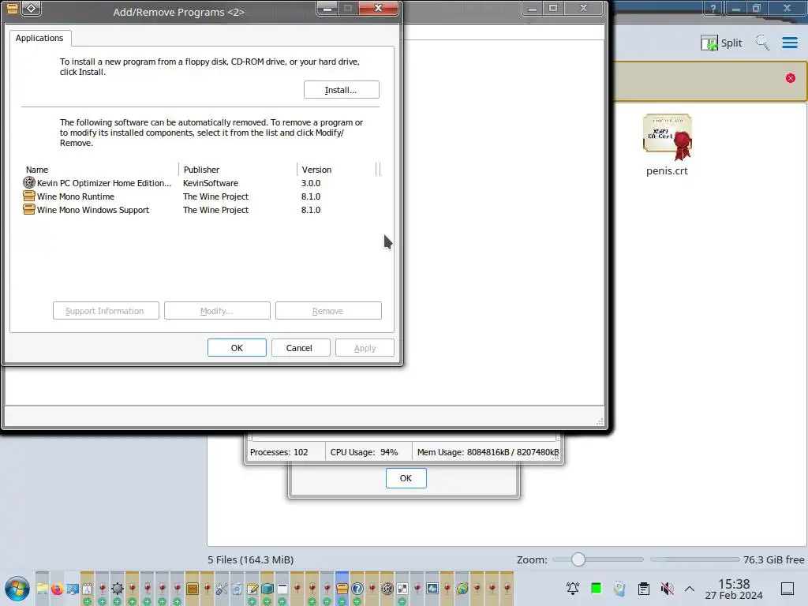Click the Split view button

(721, 43)
